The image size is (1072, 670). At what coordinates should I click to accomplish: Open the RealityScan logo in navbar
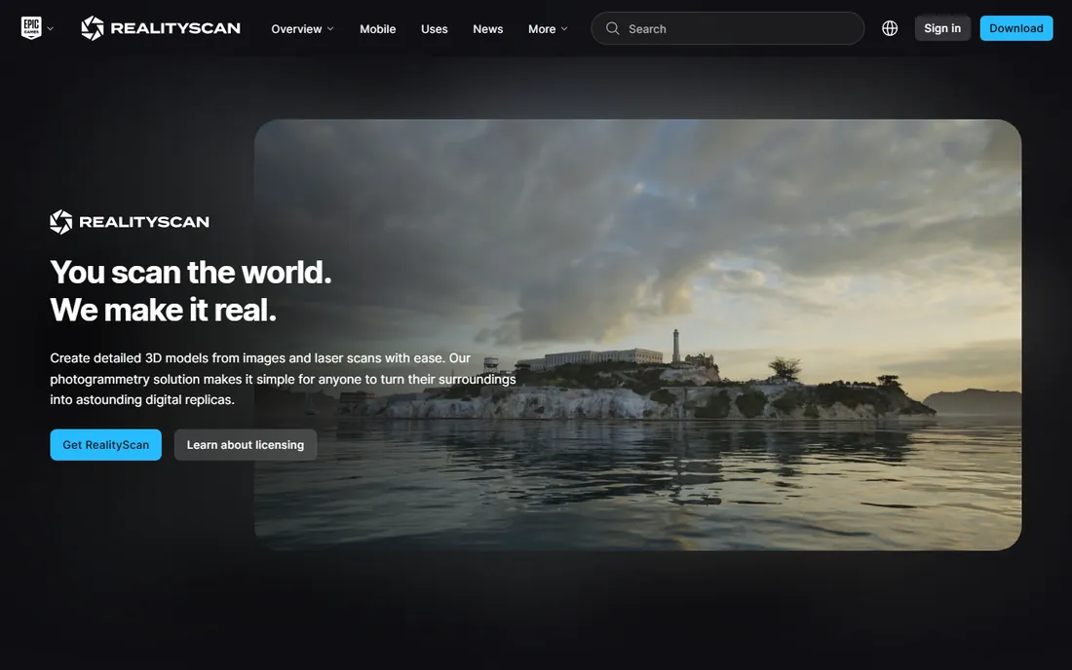coord(161,28)
